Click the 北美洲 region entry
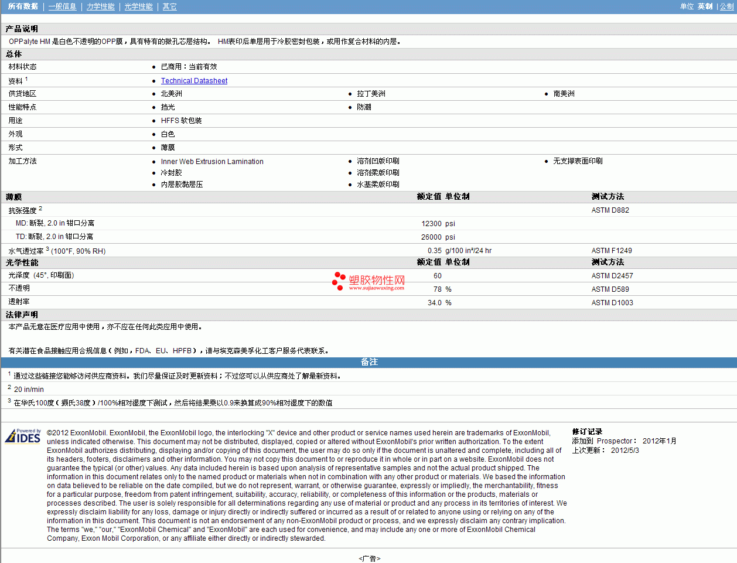 [172, 94]
